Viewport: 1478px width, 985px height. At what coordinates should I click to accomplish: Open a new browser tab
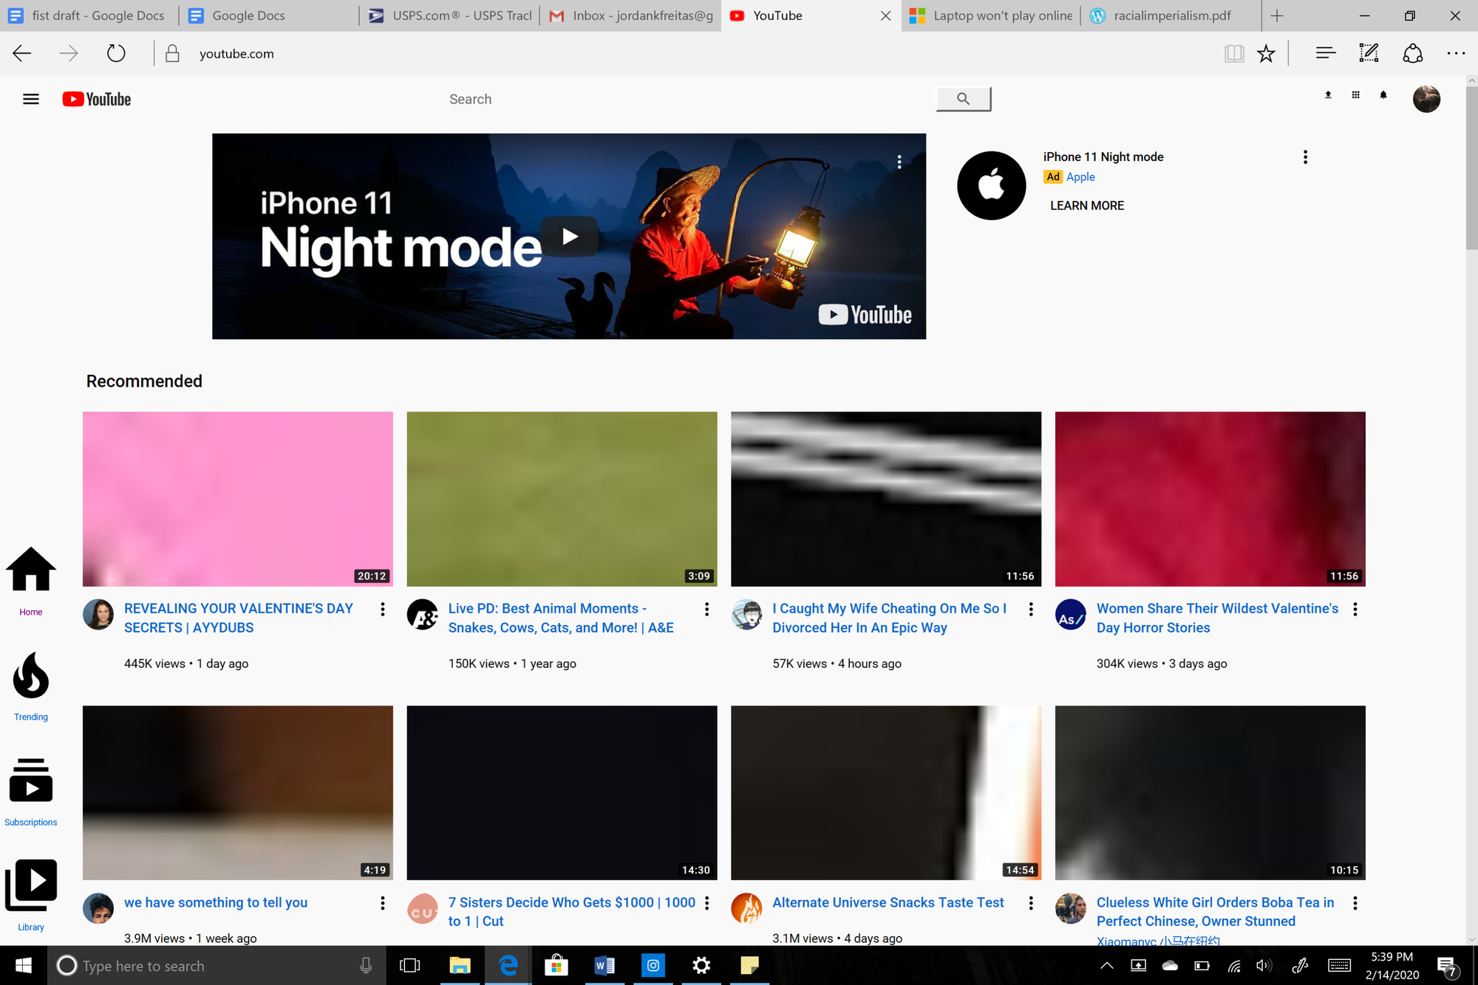pos(1277,16)
